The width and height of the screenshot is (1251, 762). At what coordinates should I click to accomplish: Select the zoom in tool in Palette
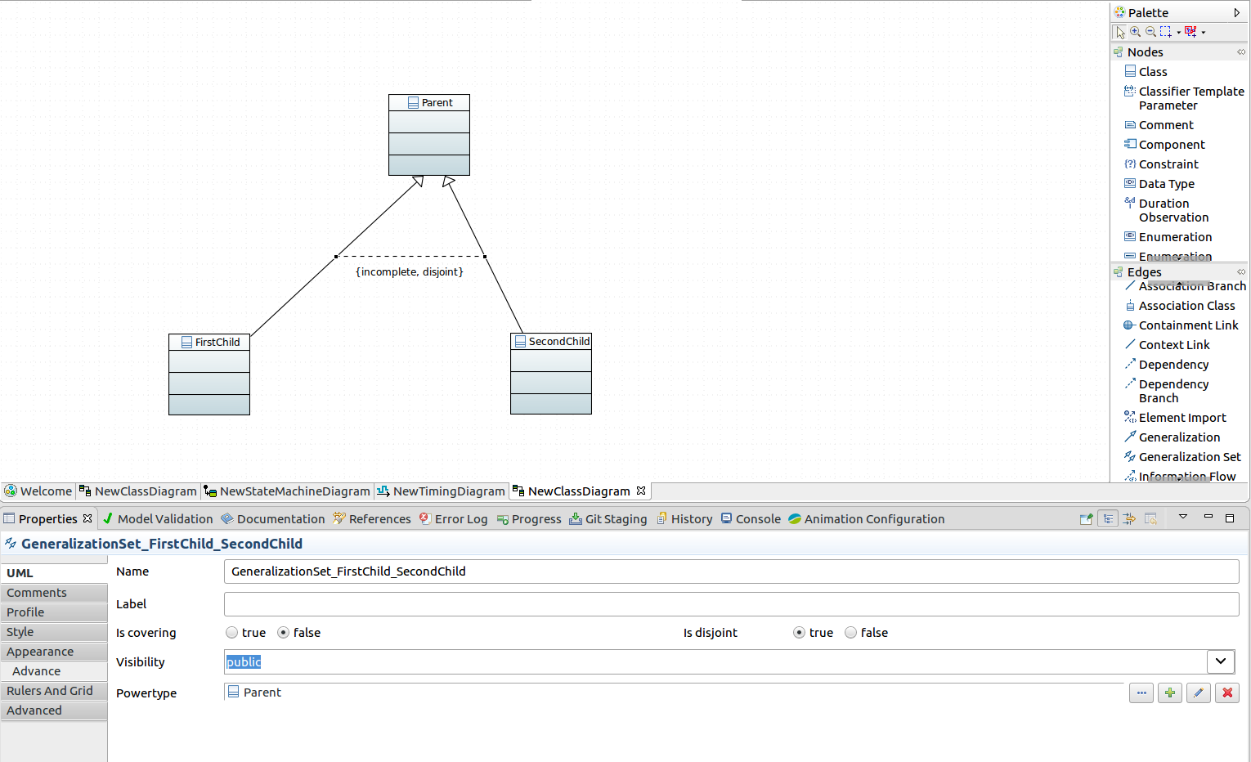click(x=1135, y=32)
